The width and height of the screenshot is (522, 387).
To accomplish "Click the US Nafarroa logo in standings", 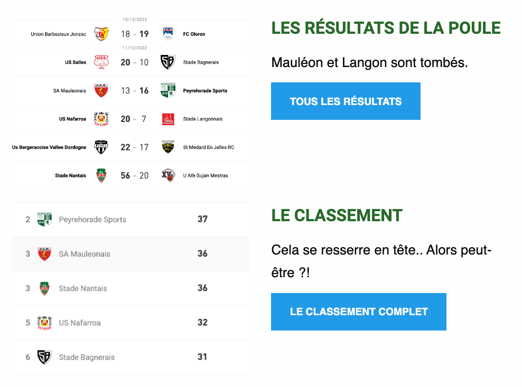I will [44, 323].
